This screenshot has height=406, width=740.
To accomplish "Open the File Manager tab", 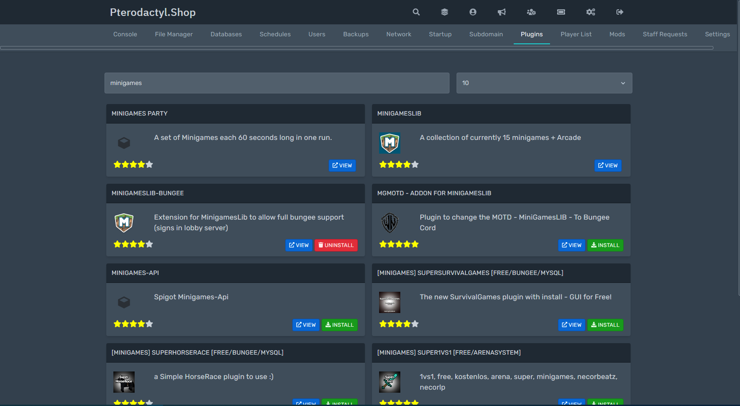I will pos(174,35).
